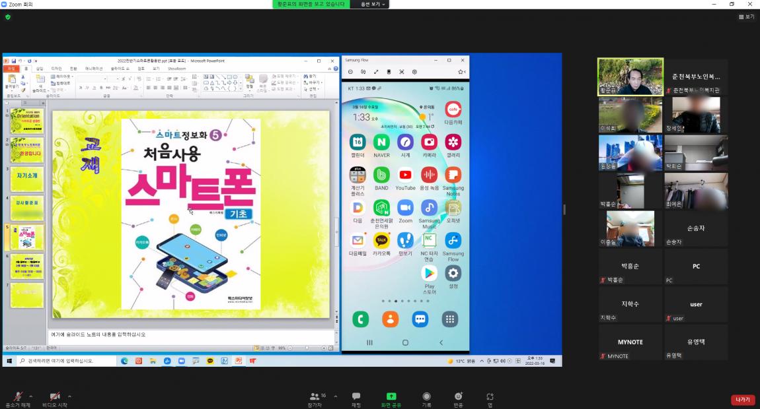Open the View options dropdown at top
Viewport: 760px width, 409px height.
[x=373, y=4]
